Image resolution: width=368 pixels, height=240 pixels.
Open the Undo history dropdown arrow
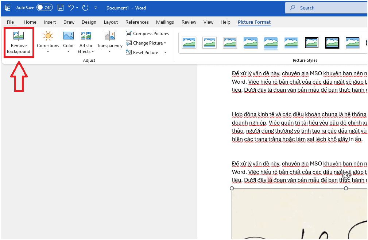[77, 8]
